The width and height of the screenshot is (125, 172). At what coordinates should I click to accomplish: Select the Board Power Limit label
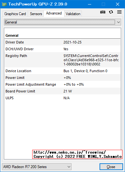(20, 91)
